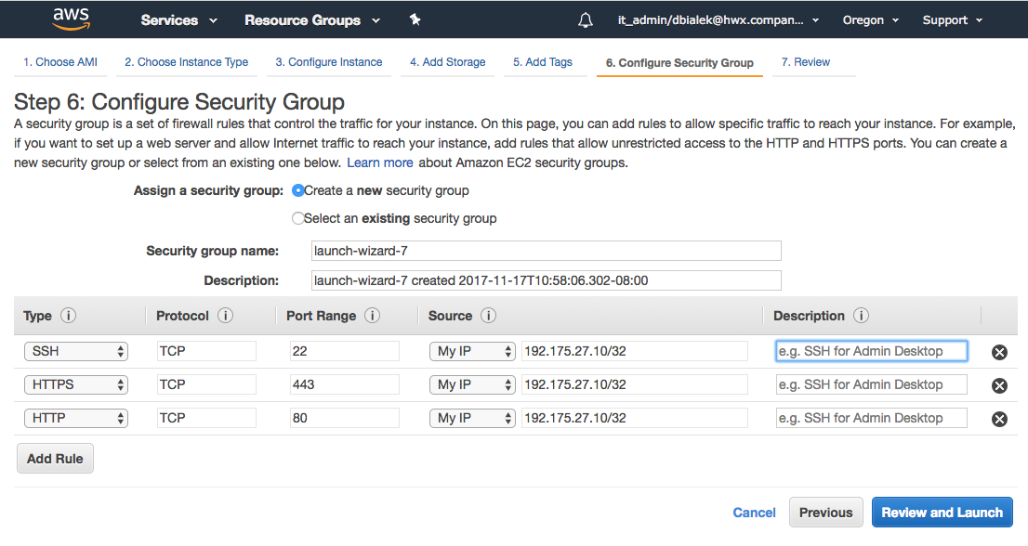1028x546 pixels.
Task: Click the AWS logo home icon
Action: [x=71, y=19]
